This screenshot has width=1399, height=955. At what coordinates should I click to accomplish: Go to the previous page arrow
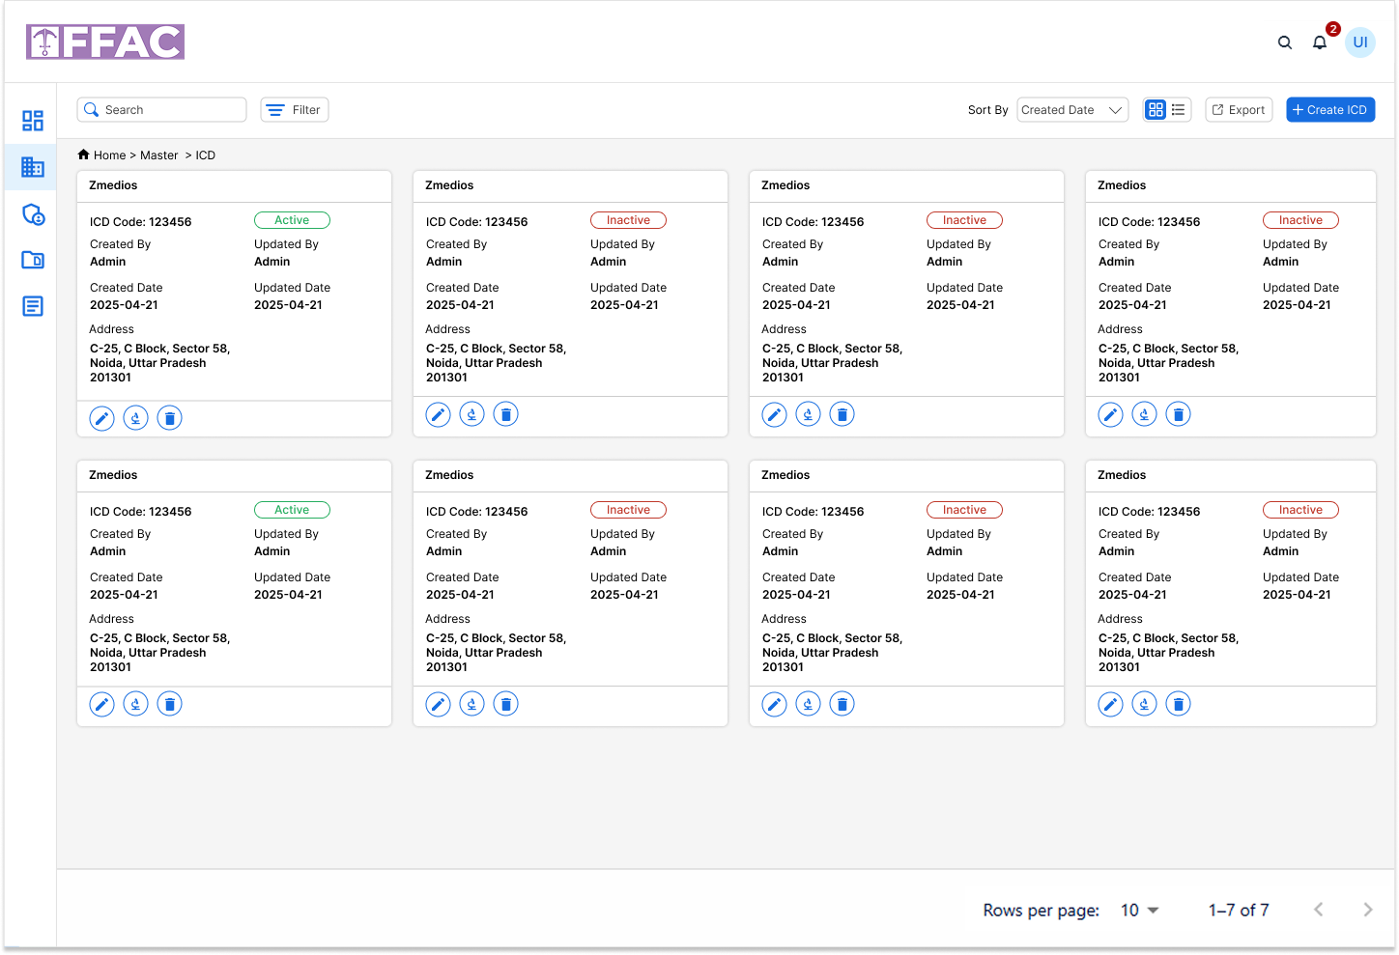[x=1319, y=910]
